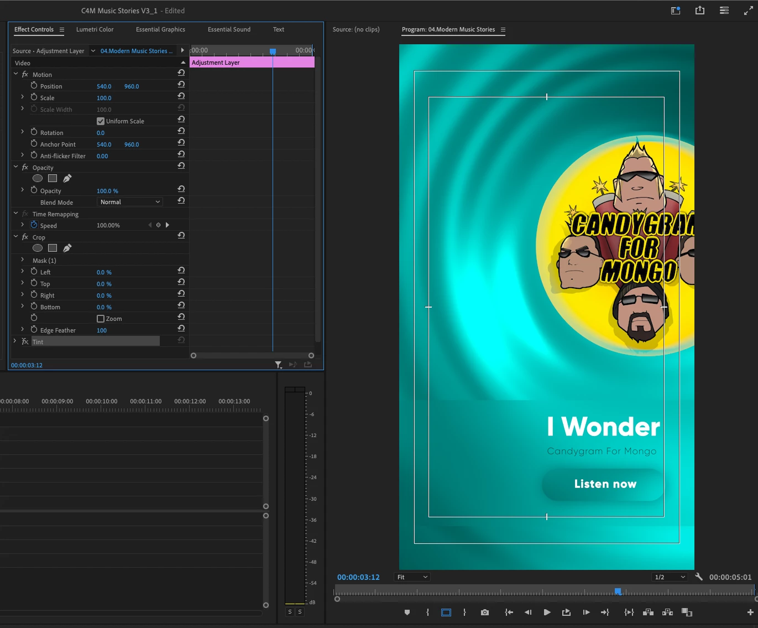Select the pen mask tool under Opacity
Viewport: 758px width, 628px height.
tap(67, 178)
